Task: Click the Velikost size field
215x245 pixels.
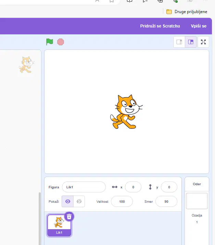Action: tap(122, 202)
